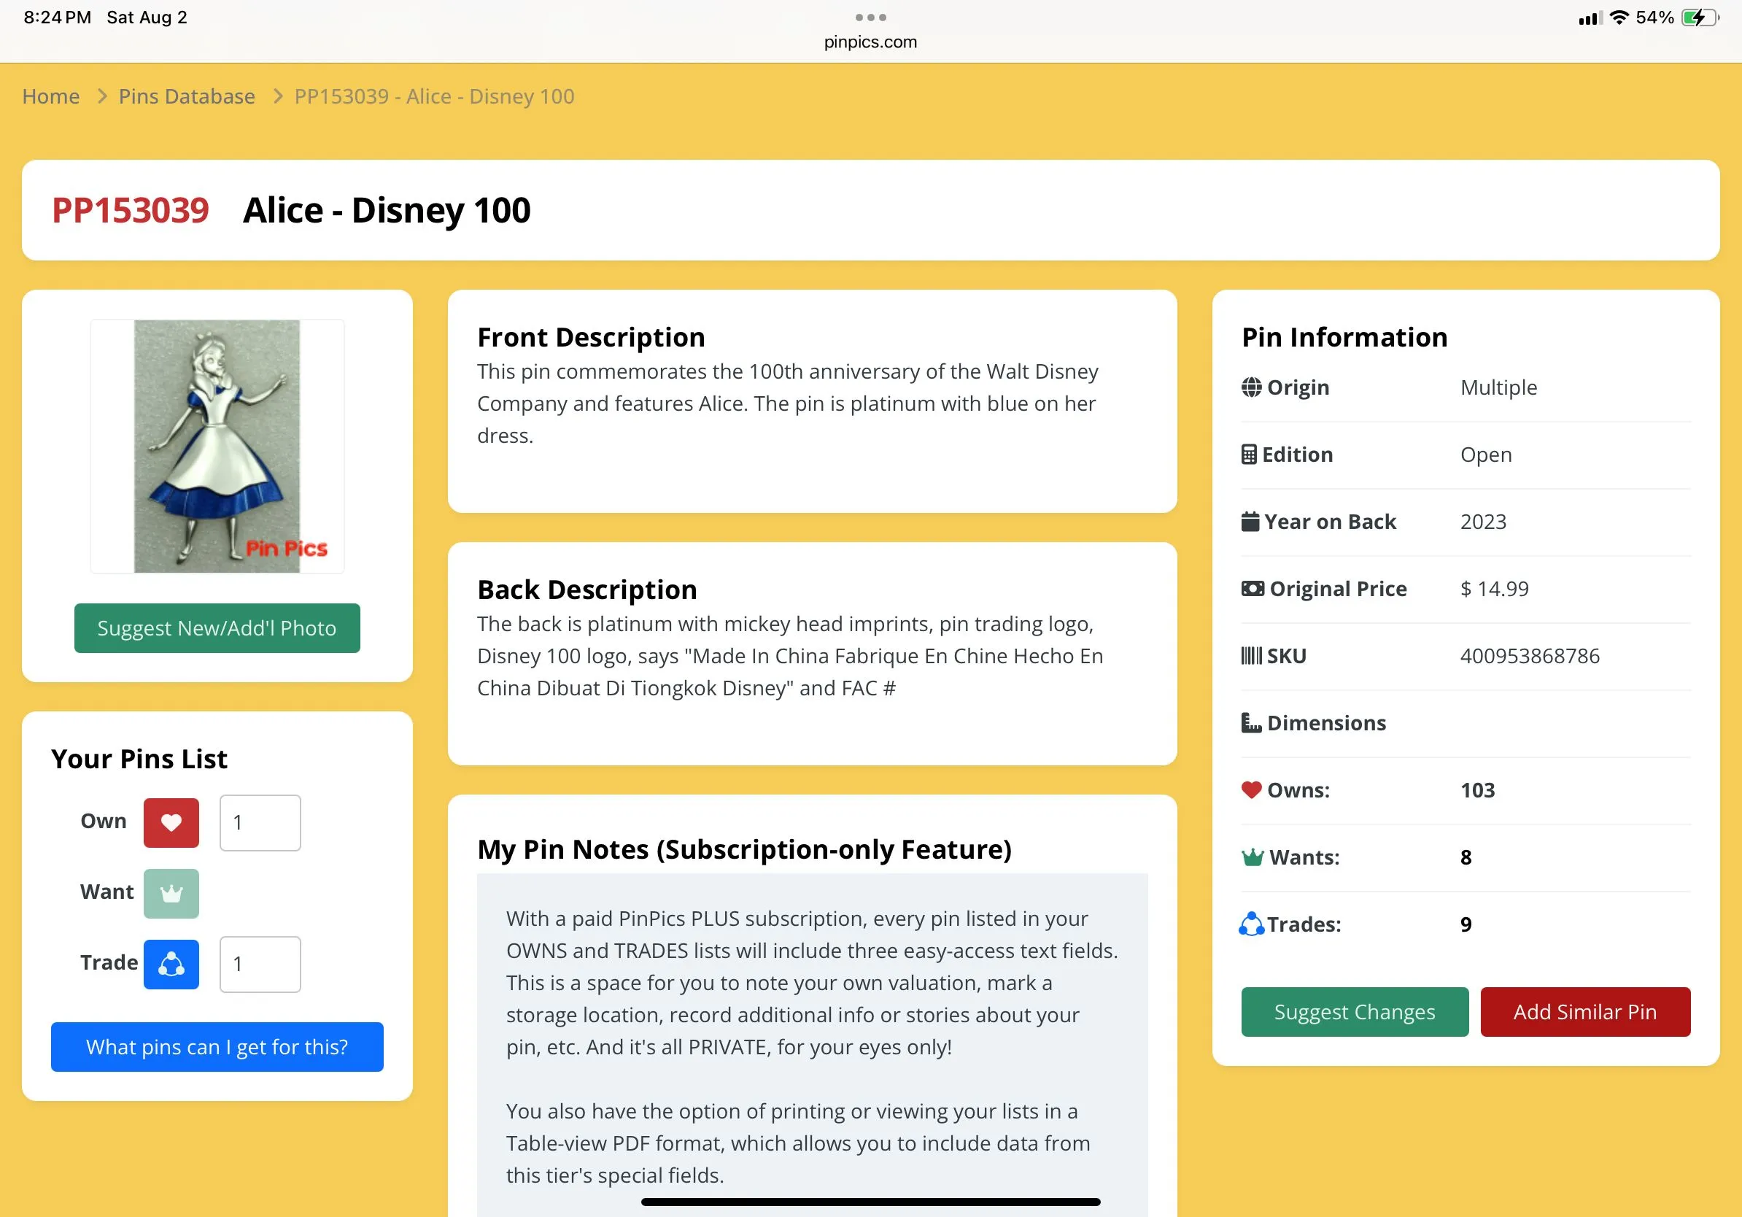
Task: Click the Trades count 9
Action: point(1466,924)
